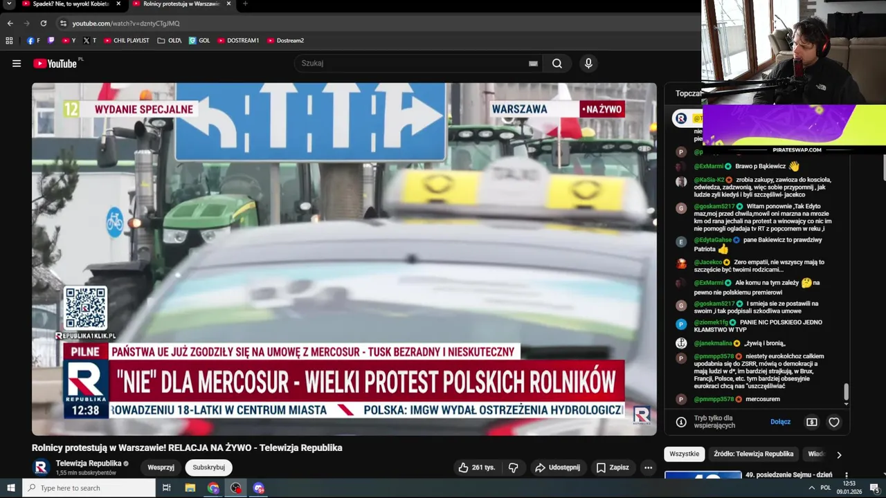This screenshot has height=498, width=886.
Task: Save the video with Zapisz
Action: pyautogui.click(x=613, y=468)
